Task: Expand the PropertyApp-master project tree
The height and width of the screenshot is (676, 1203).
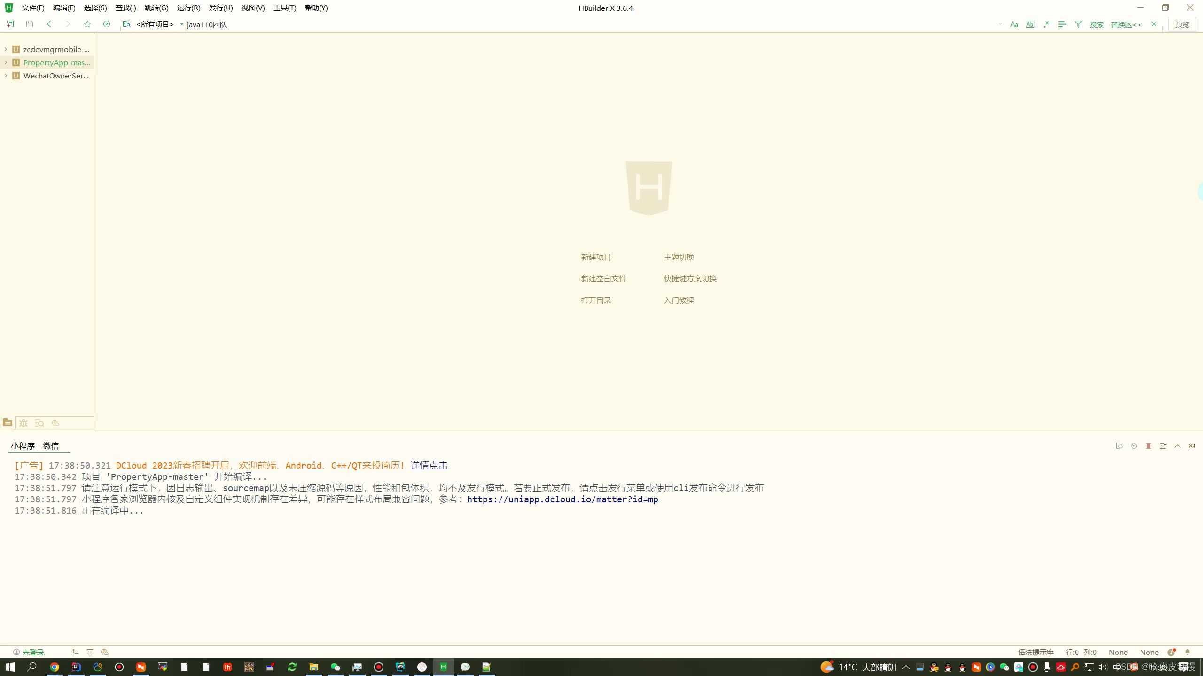Action: 6,62
